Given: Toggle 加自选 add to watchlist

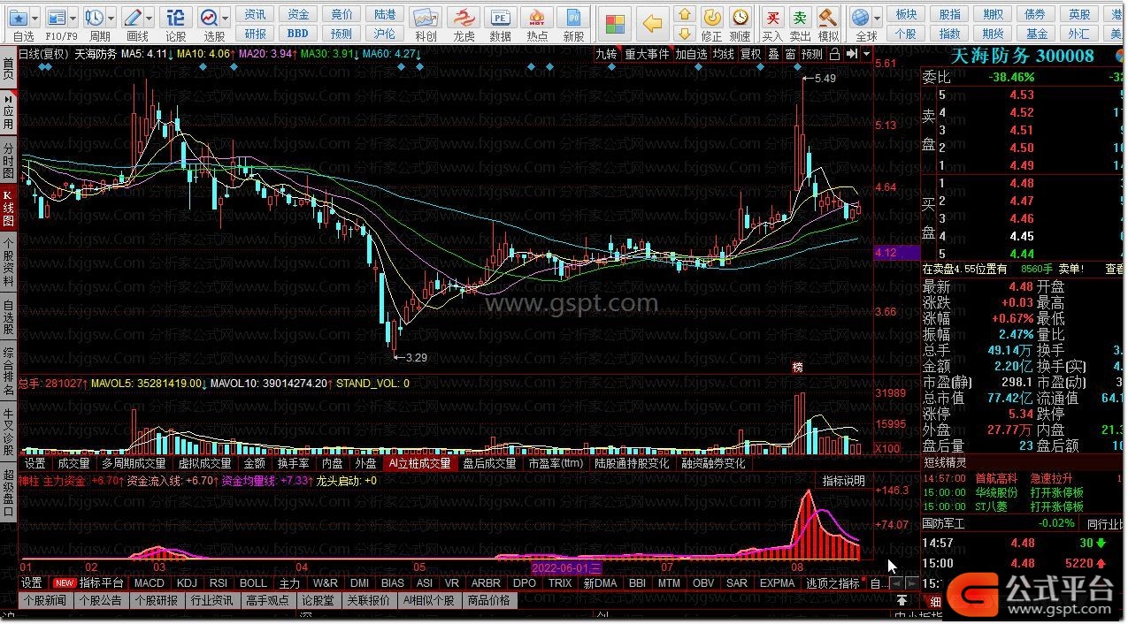Looking at the screenshot, I should [692, 54].
